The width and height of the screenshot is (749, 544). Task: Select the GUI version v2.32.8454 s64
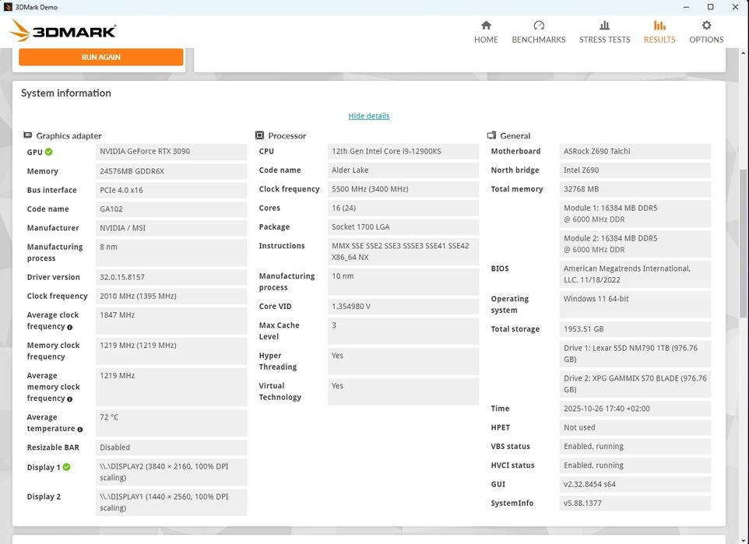[x=635, y=484]
